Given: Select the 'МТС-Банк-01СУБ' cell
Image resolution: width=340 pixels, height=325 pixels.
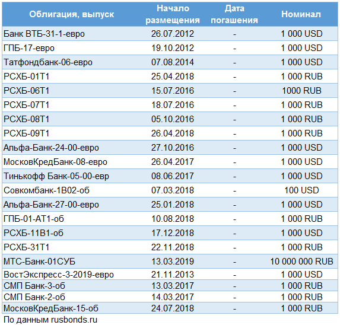Looking at the screenshot, I should (39, 262).
